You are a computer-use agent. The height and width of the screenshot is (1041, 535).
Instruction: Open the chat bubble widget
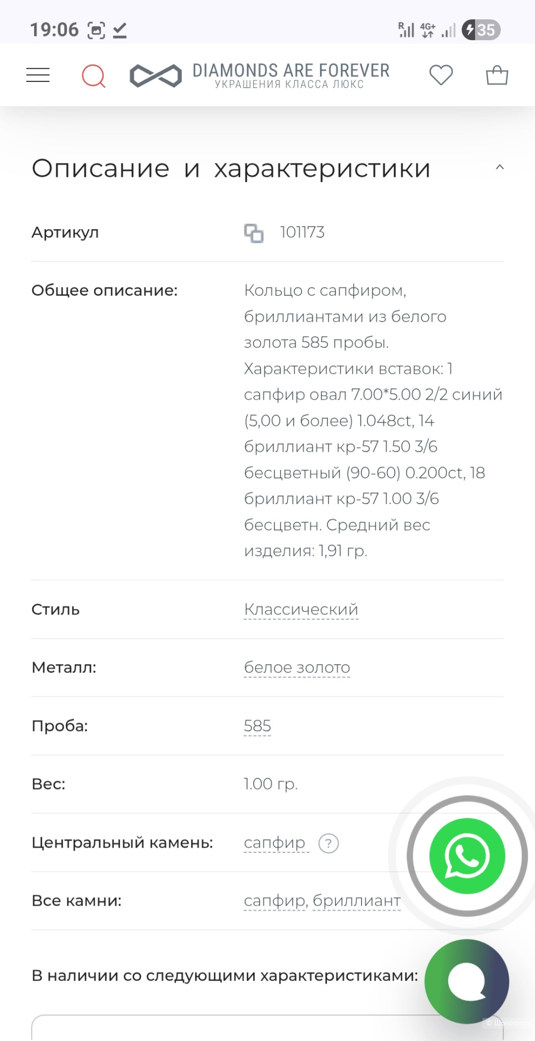click(x=466, y=980)
